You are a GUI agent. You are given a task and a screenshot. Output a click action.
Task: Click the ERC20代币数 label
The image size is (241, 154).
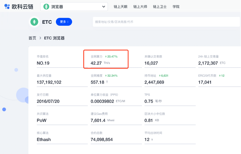coord(207,76)
